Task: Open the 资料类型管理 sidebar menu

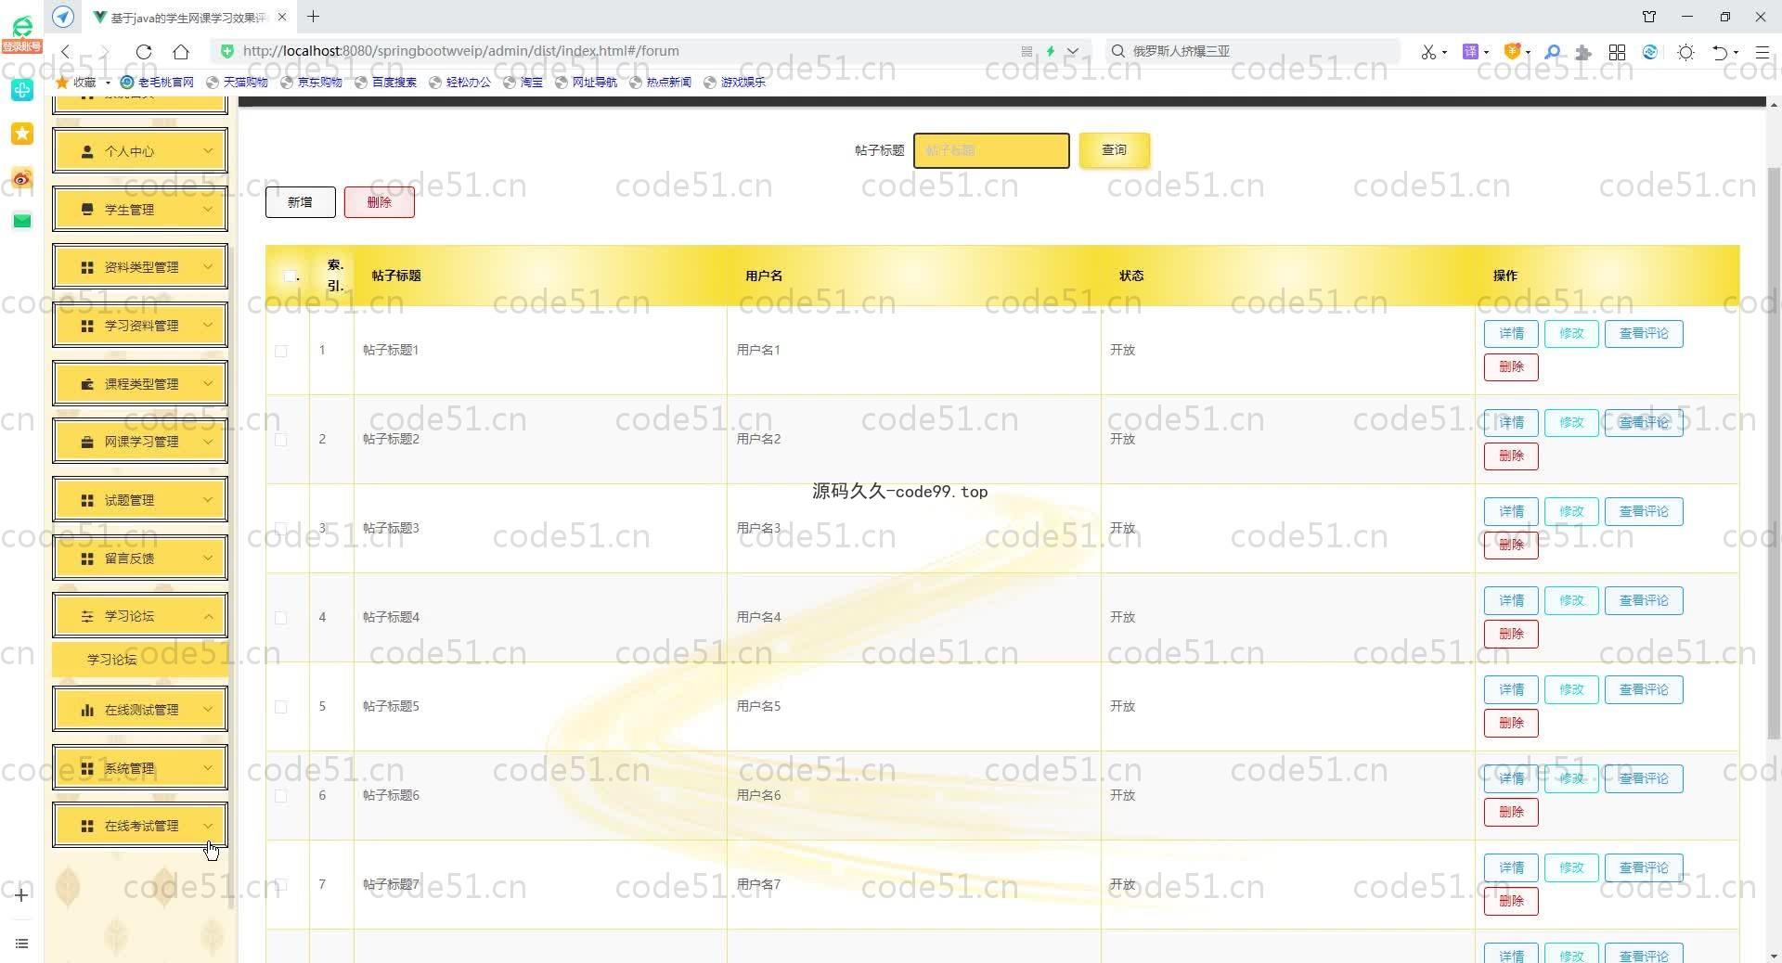Action: point(140,267)
